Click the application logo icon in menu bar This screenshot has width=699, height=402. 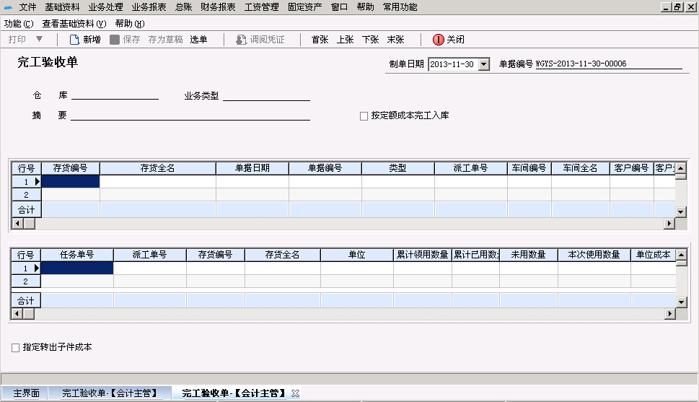click(x=9, y=7)
